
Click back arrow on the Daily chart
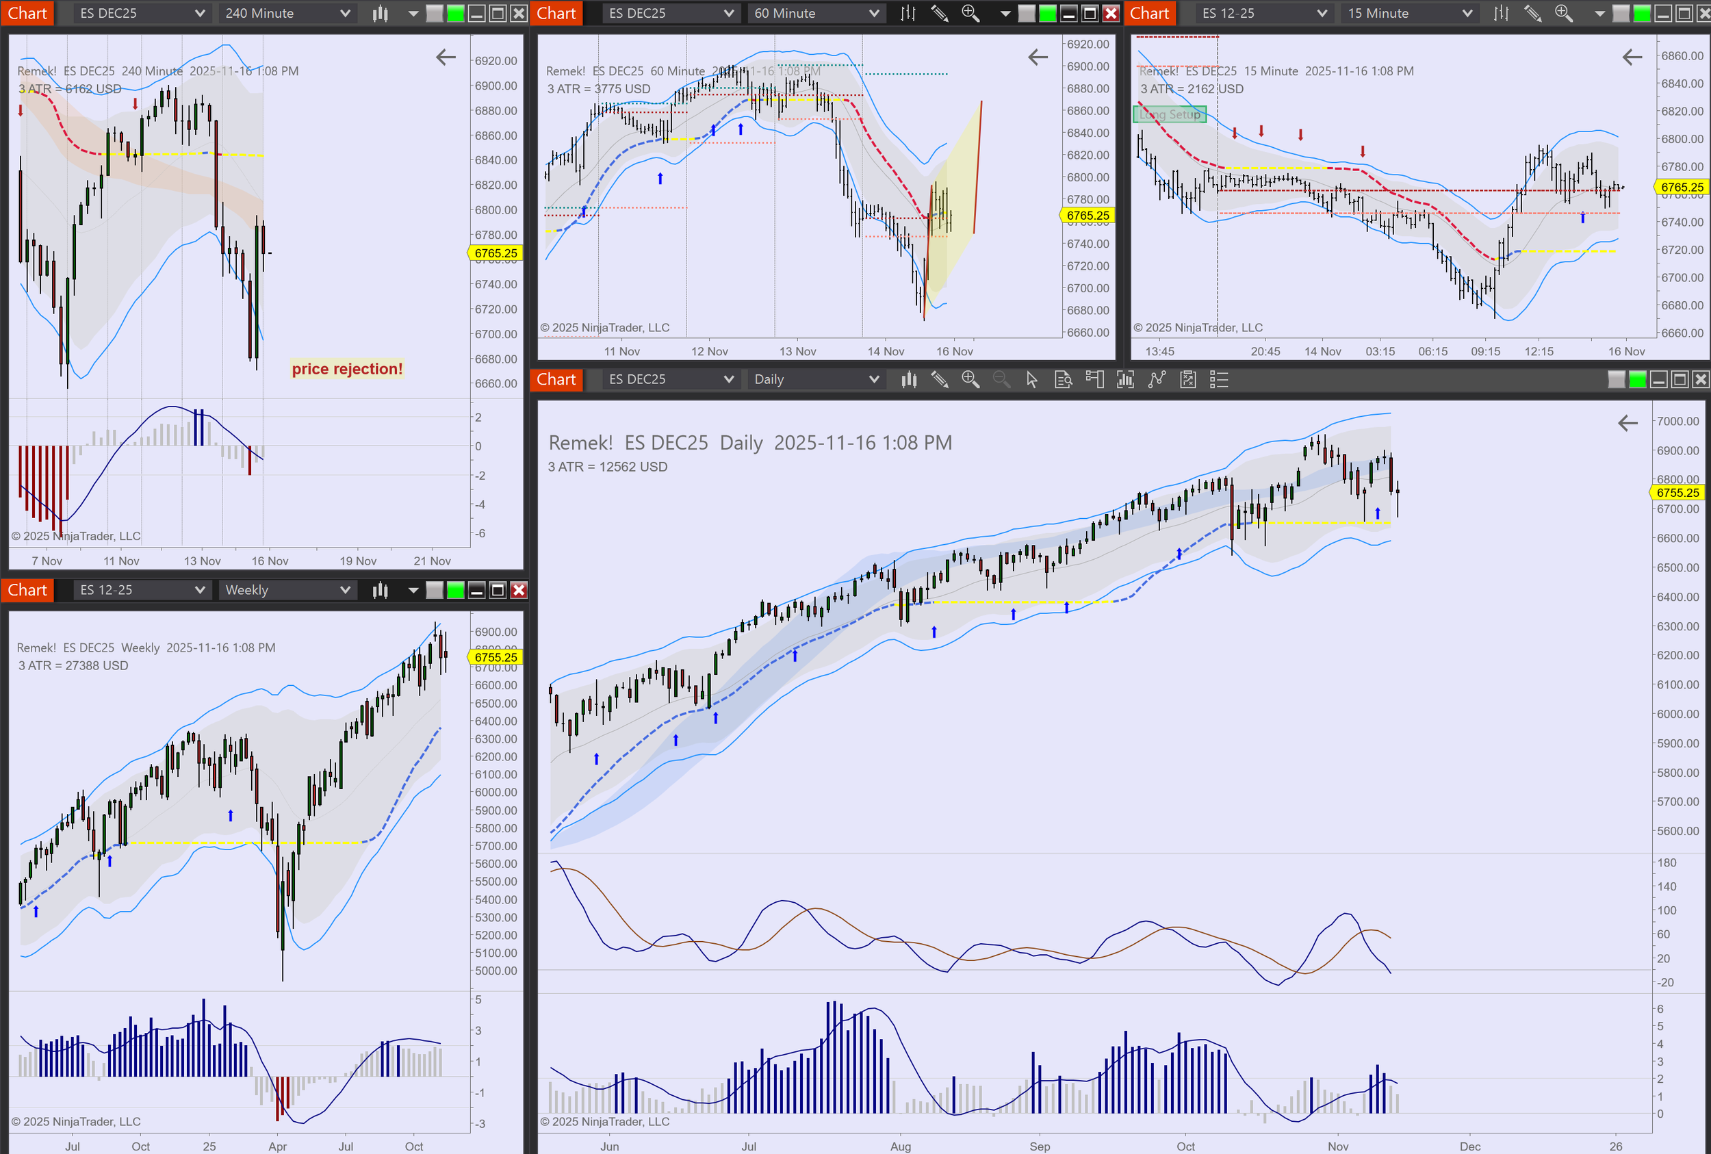tap(1627, 423)
